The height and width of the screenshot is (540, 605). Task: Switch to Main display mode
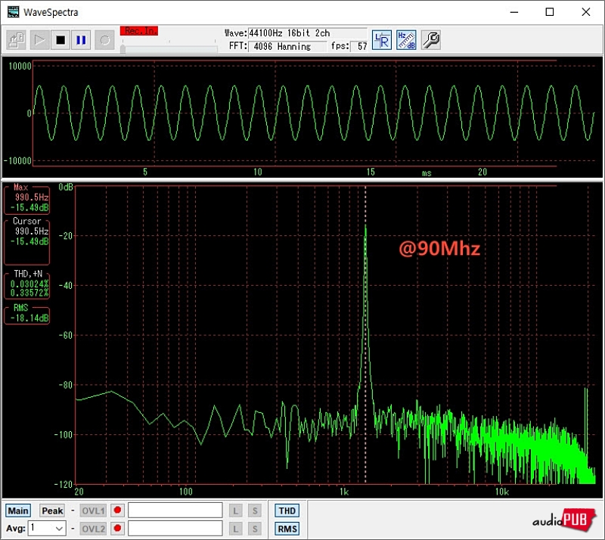tap(18, 511)
